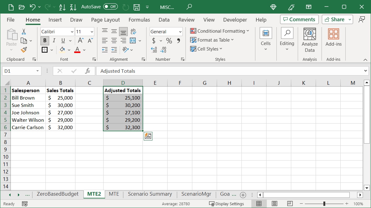Open Wrap Text using its icon
This screenshot has height=208, width=371.
coord(133,31)
